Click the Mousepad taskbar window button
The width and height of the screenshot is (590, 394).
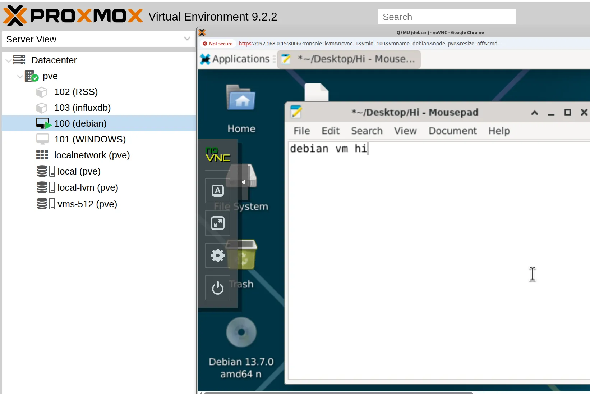click(x=349, y=59)
